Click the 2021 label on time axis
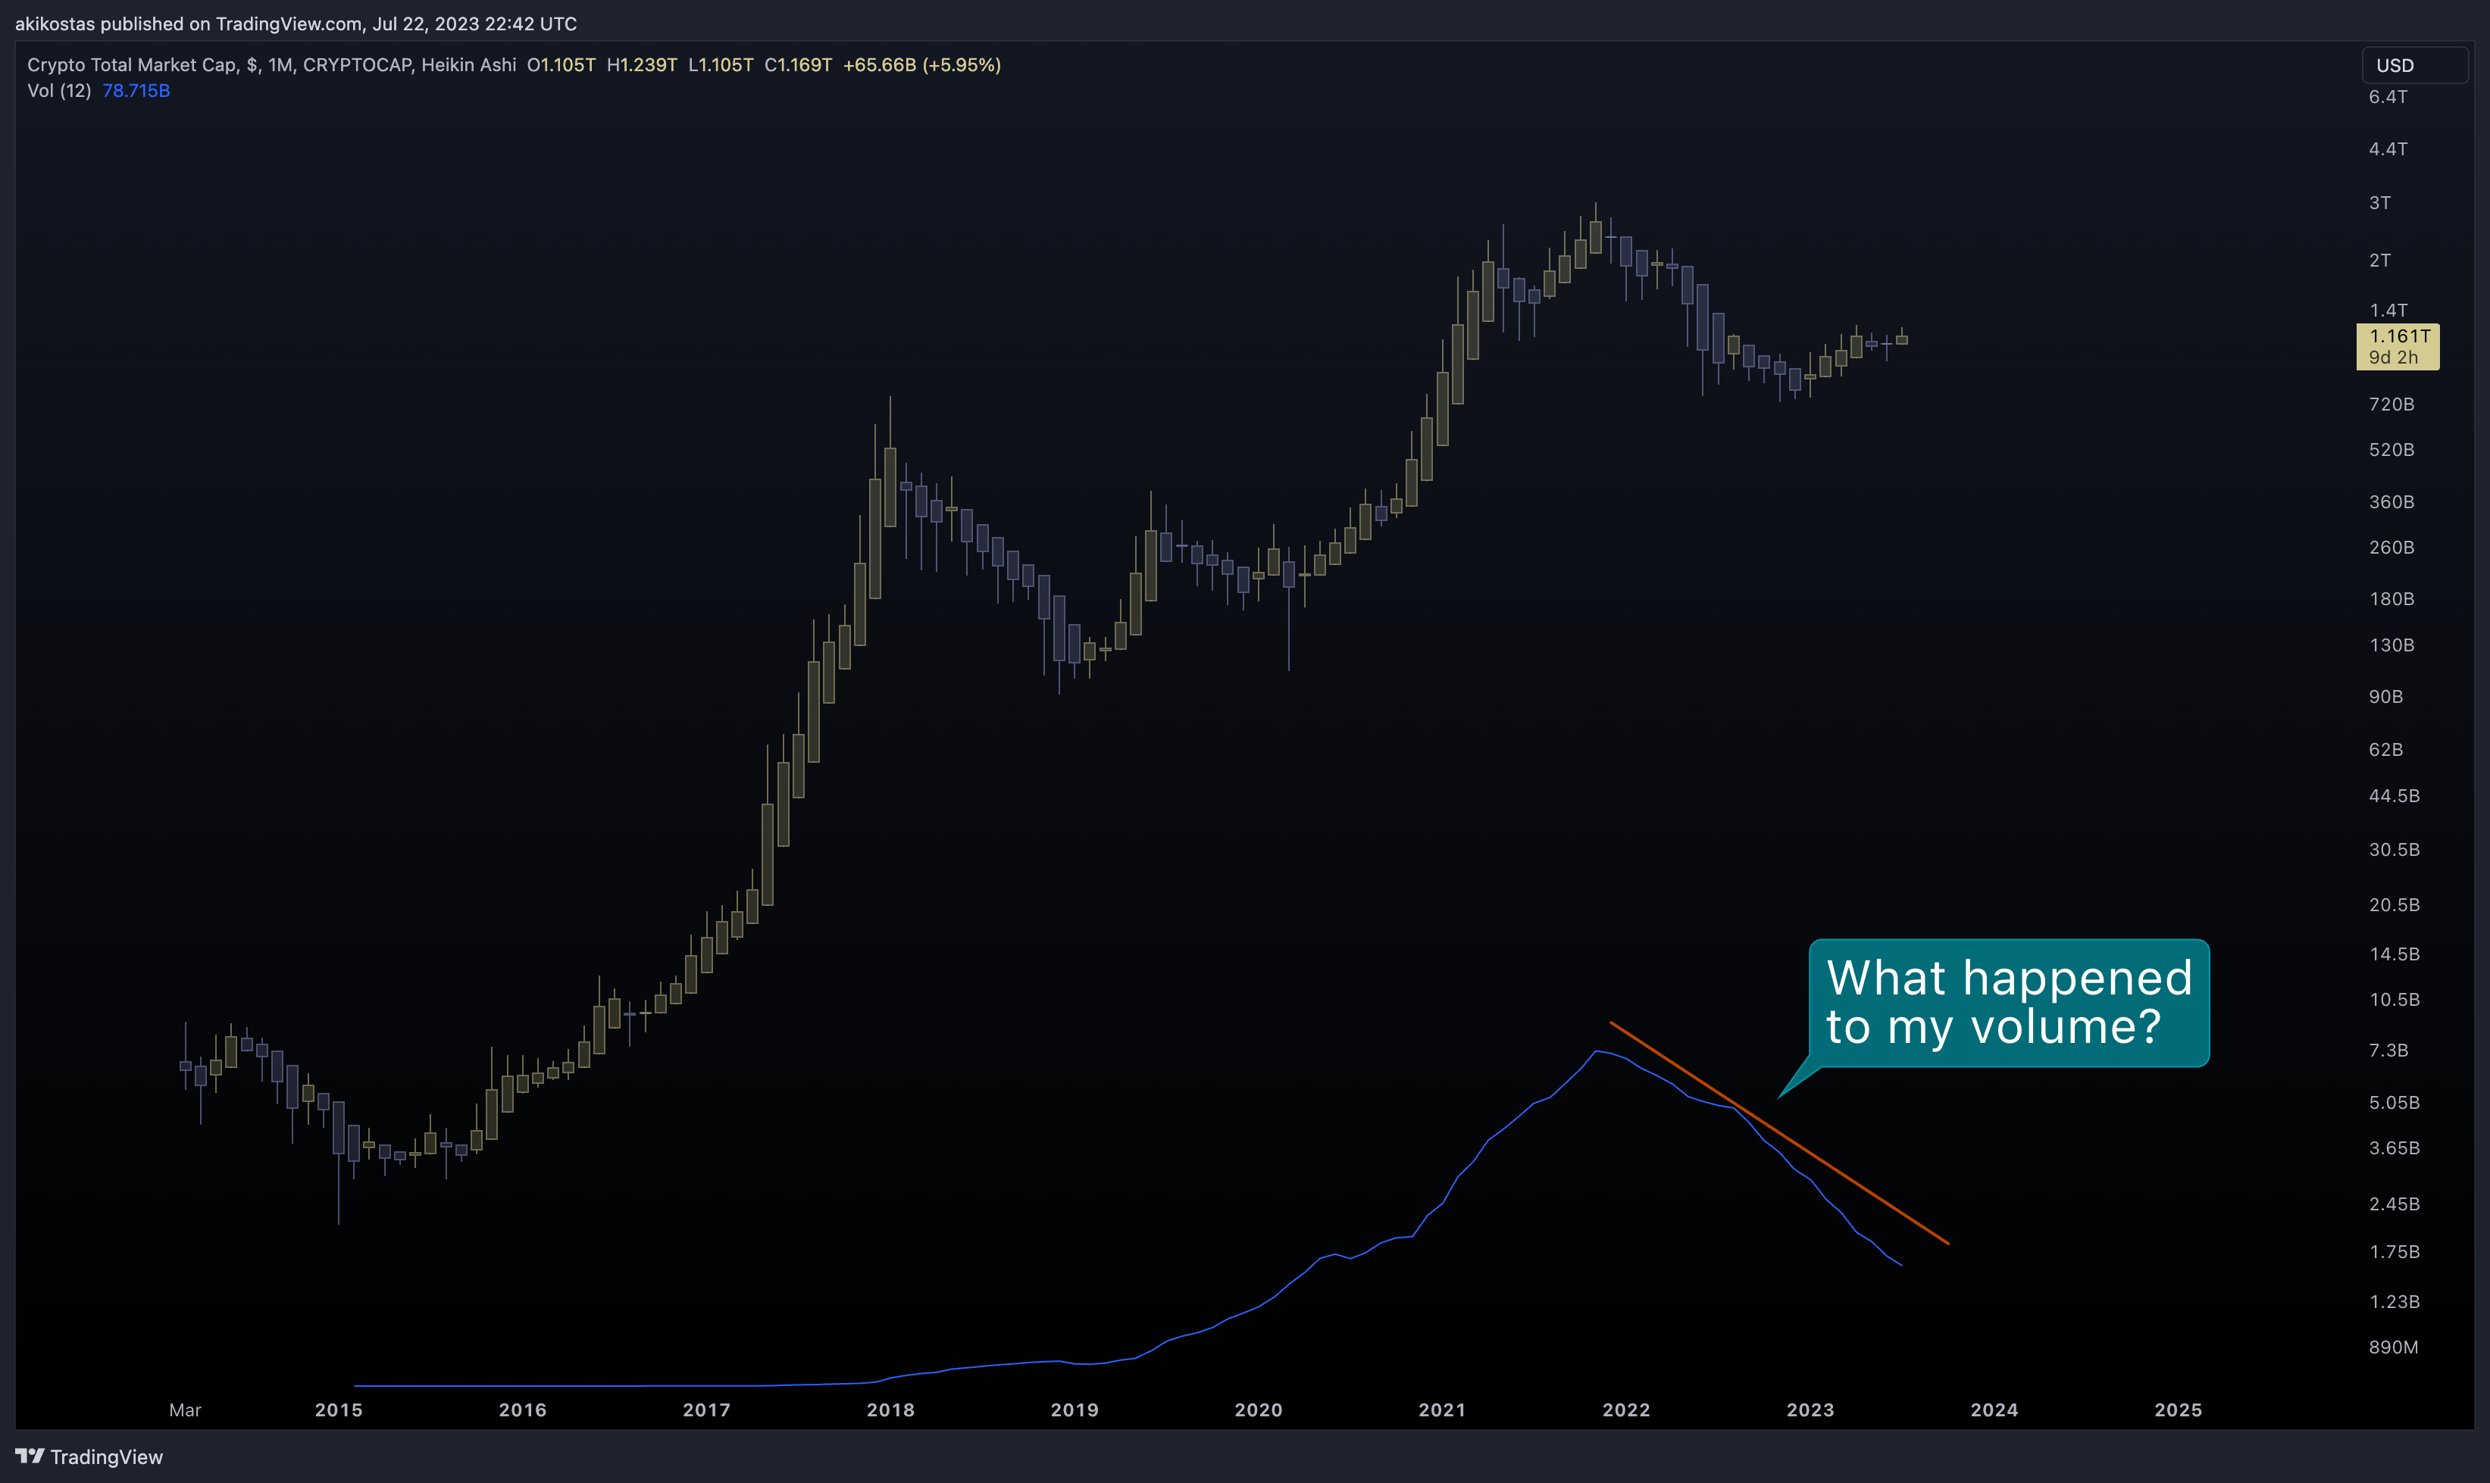Image resolution: width=2490 pixels, height=1483 pixels. tap(1443, 1410)
